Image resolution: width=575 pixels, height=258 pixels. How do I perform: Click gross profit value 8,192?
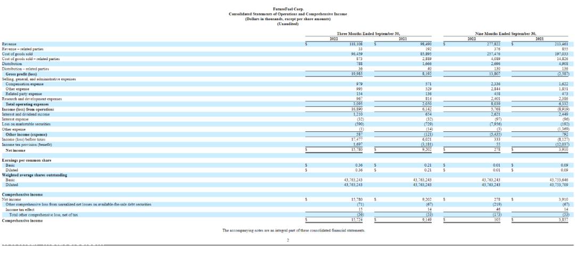click(428, 73)
